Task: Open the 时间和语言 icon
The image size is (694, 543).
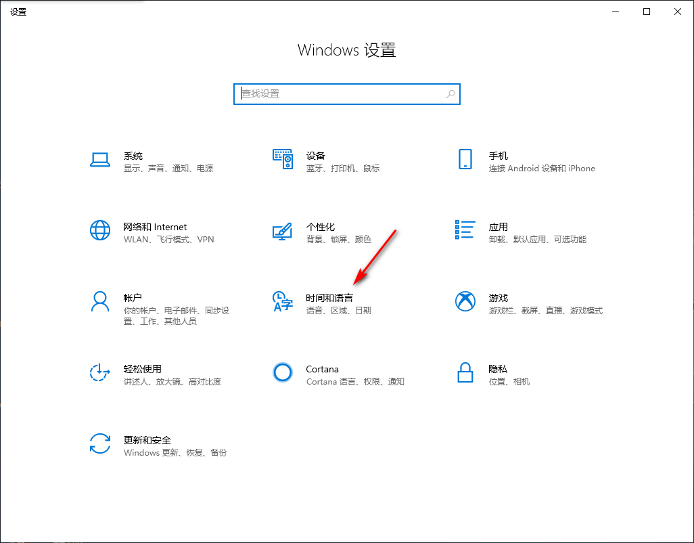Action: click(283, 301)
